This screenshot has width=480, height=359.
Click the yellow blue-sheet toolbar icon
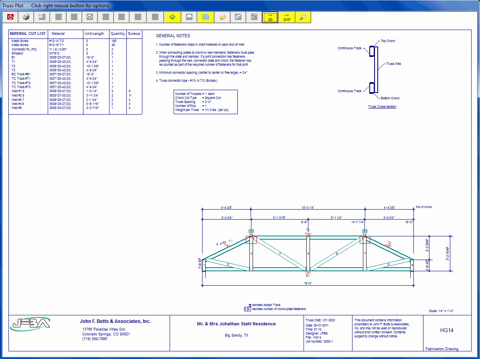tap(205, 17)
